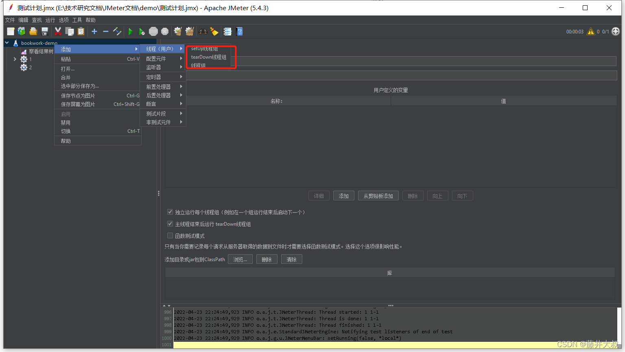
Task: Click the 00:00:03 elapsed time display
Action: pyautogui.click(x=575, y=31)
